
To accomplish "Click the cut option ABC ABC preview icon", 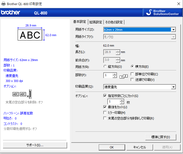I will click(22, 94).
